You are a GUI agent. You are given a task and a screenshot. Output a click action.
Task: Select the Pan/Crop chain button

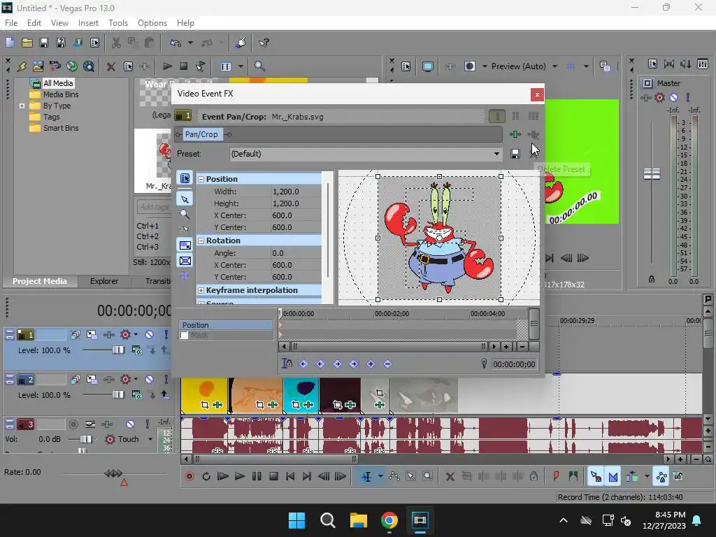click(x=201, y=134)
